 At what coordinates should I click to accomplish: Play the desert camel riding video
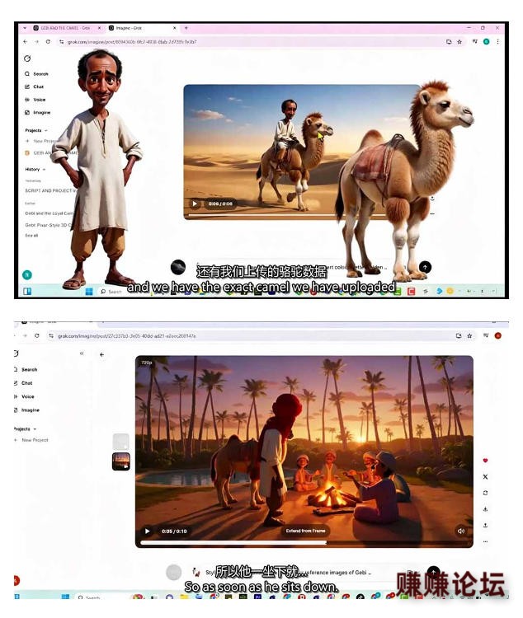coord(195,204)
